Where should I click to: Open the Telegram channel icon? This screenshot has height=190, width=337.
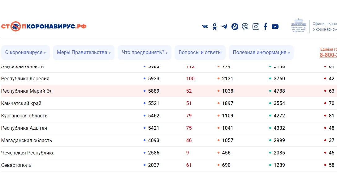click(224, 27)
